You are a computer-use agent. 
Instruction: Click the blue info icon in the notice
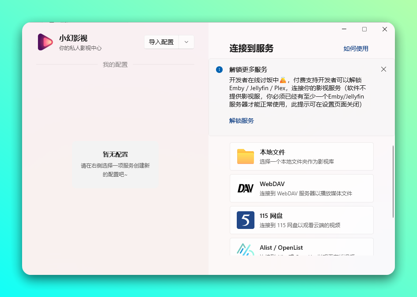point(219,70)
